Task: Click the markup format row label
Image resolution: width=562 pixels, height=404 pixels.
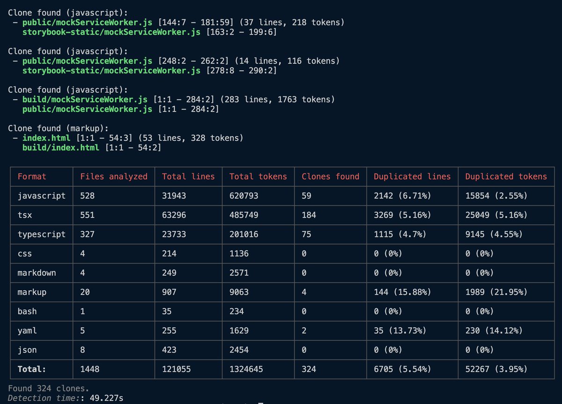Action: [x=32, y=292]
